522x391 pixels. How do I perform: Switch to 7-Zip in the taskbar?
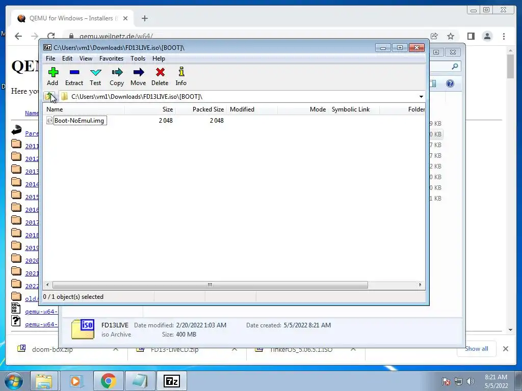point(172,381)
